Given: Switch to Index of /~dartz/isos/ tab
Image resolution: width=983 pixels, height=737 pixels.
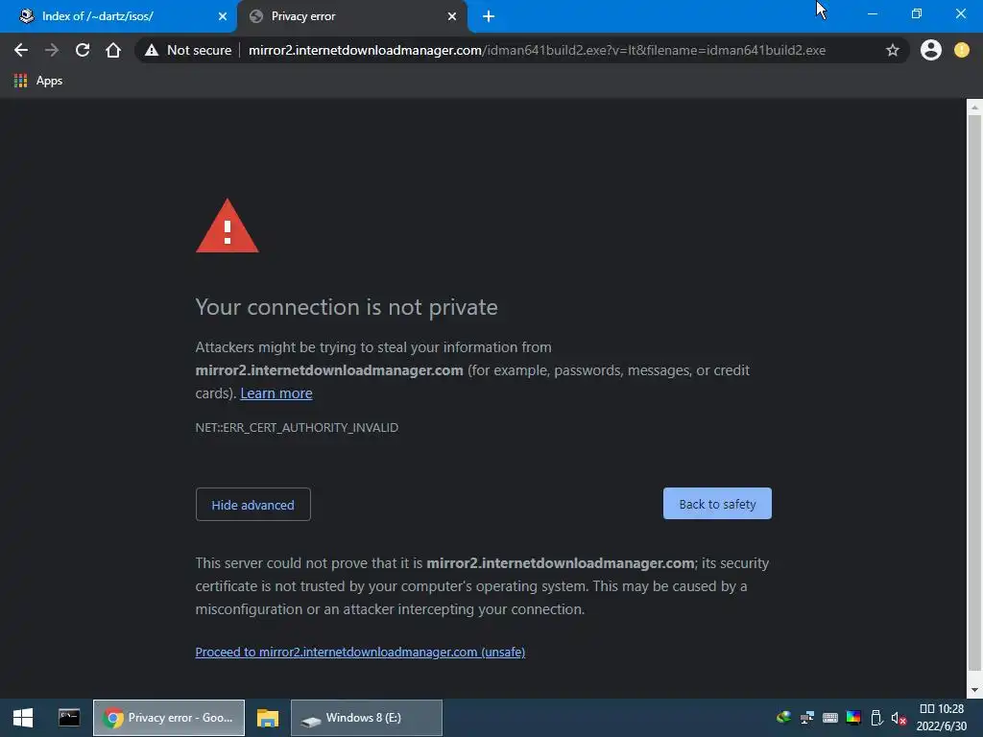Looking at the screenshot, I should coord(118,17).
